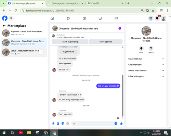Image resolution: width=171 pixels, height=136 pixels.
Task: Open Windows Start menu
Action: tap(4, 133)
